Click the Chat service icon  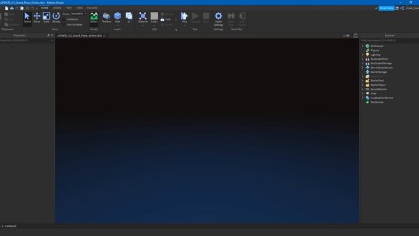(x=367, y=93)
